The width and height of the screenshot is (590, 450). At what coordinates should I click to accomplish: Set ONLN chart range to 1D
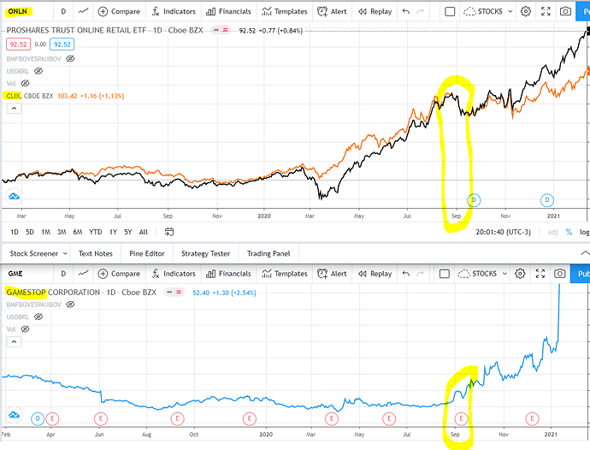15,232
